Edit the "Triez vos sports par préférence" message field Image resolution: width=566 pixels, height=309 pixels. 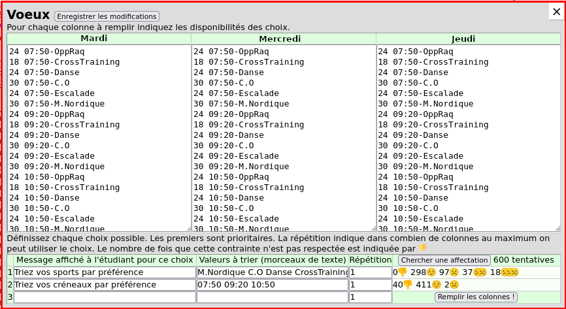coord(105,272)
